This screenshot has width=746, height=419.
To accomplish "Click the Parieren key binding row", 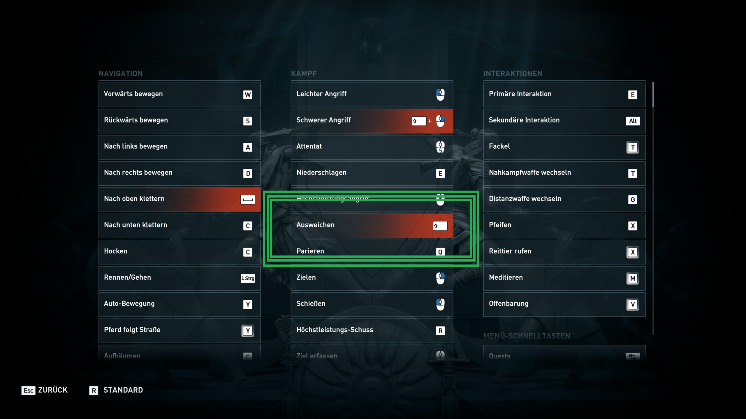I will 372,252.
